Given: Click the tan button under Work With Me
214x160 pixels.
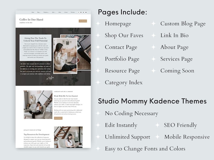Looking at the screenshot, I should pyautogui.click(x=58, y=118).
